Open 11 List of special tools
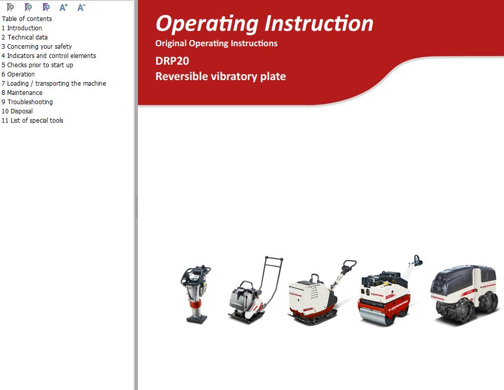Screen dimensions: 504x390 [32, 121]
